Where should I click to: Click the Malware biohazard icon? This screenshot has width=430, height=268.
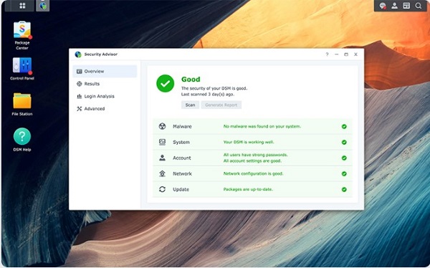[x=163, y=126]
